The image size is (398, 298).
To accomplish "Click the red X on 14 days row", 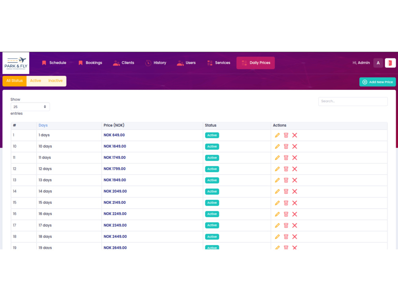I will [x=295, y=192].
